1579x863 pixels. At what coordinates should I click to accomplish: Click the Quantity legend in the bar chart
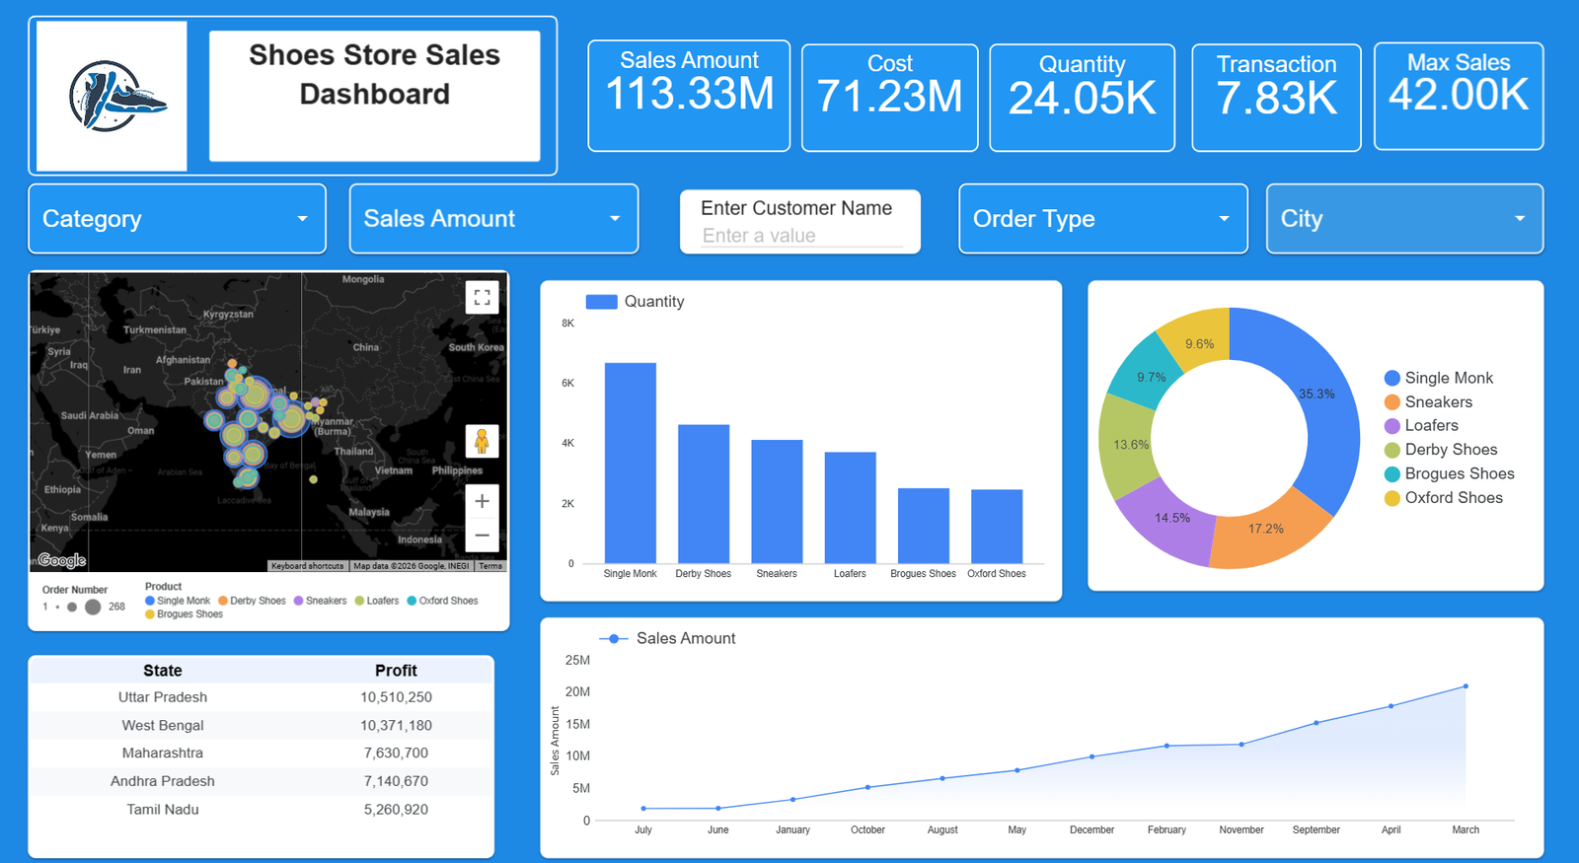[x=635, y=302]
